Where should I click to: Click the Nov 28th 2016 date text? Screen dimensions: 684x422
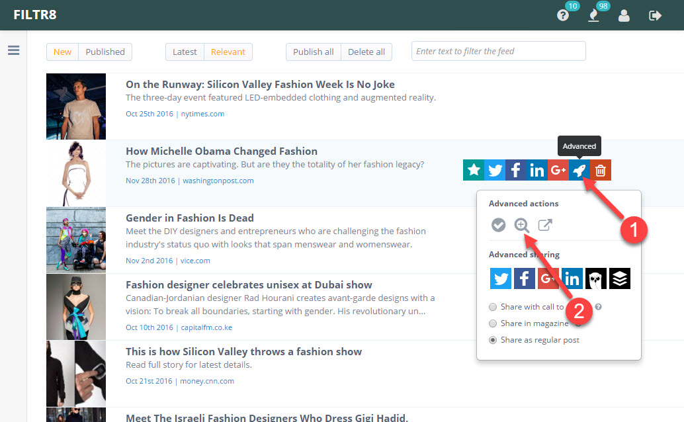150,181
